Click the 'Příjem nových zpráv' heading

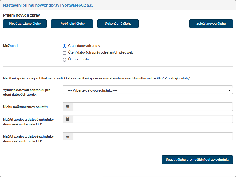pyautogui.click(x=21, y=16)
